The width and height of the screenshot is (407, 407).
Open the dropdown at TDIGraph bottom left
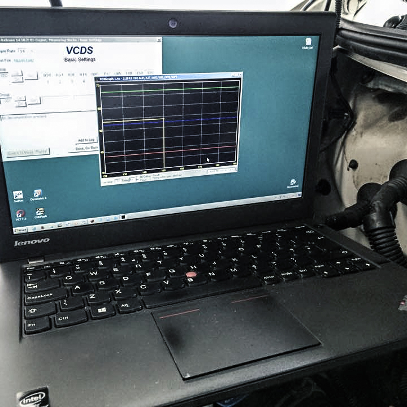coord(124,180)
